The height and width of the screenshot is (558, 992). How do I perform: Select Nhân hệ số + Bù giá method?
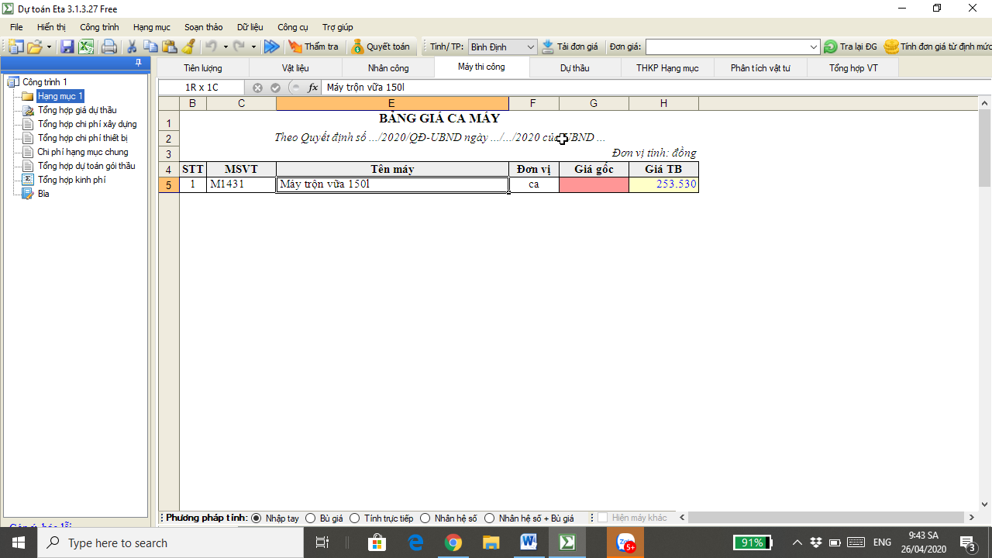[529, 518]
